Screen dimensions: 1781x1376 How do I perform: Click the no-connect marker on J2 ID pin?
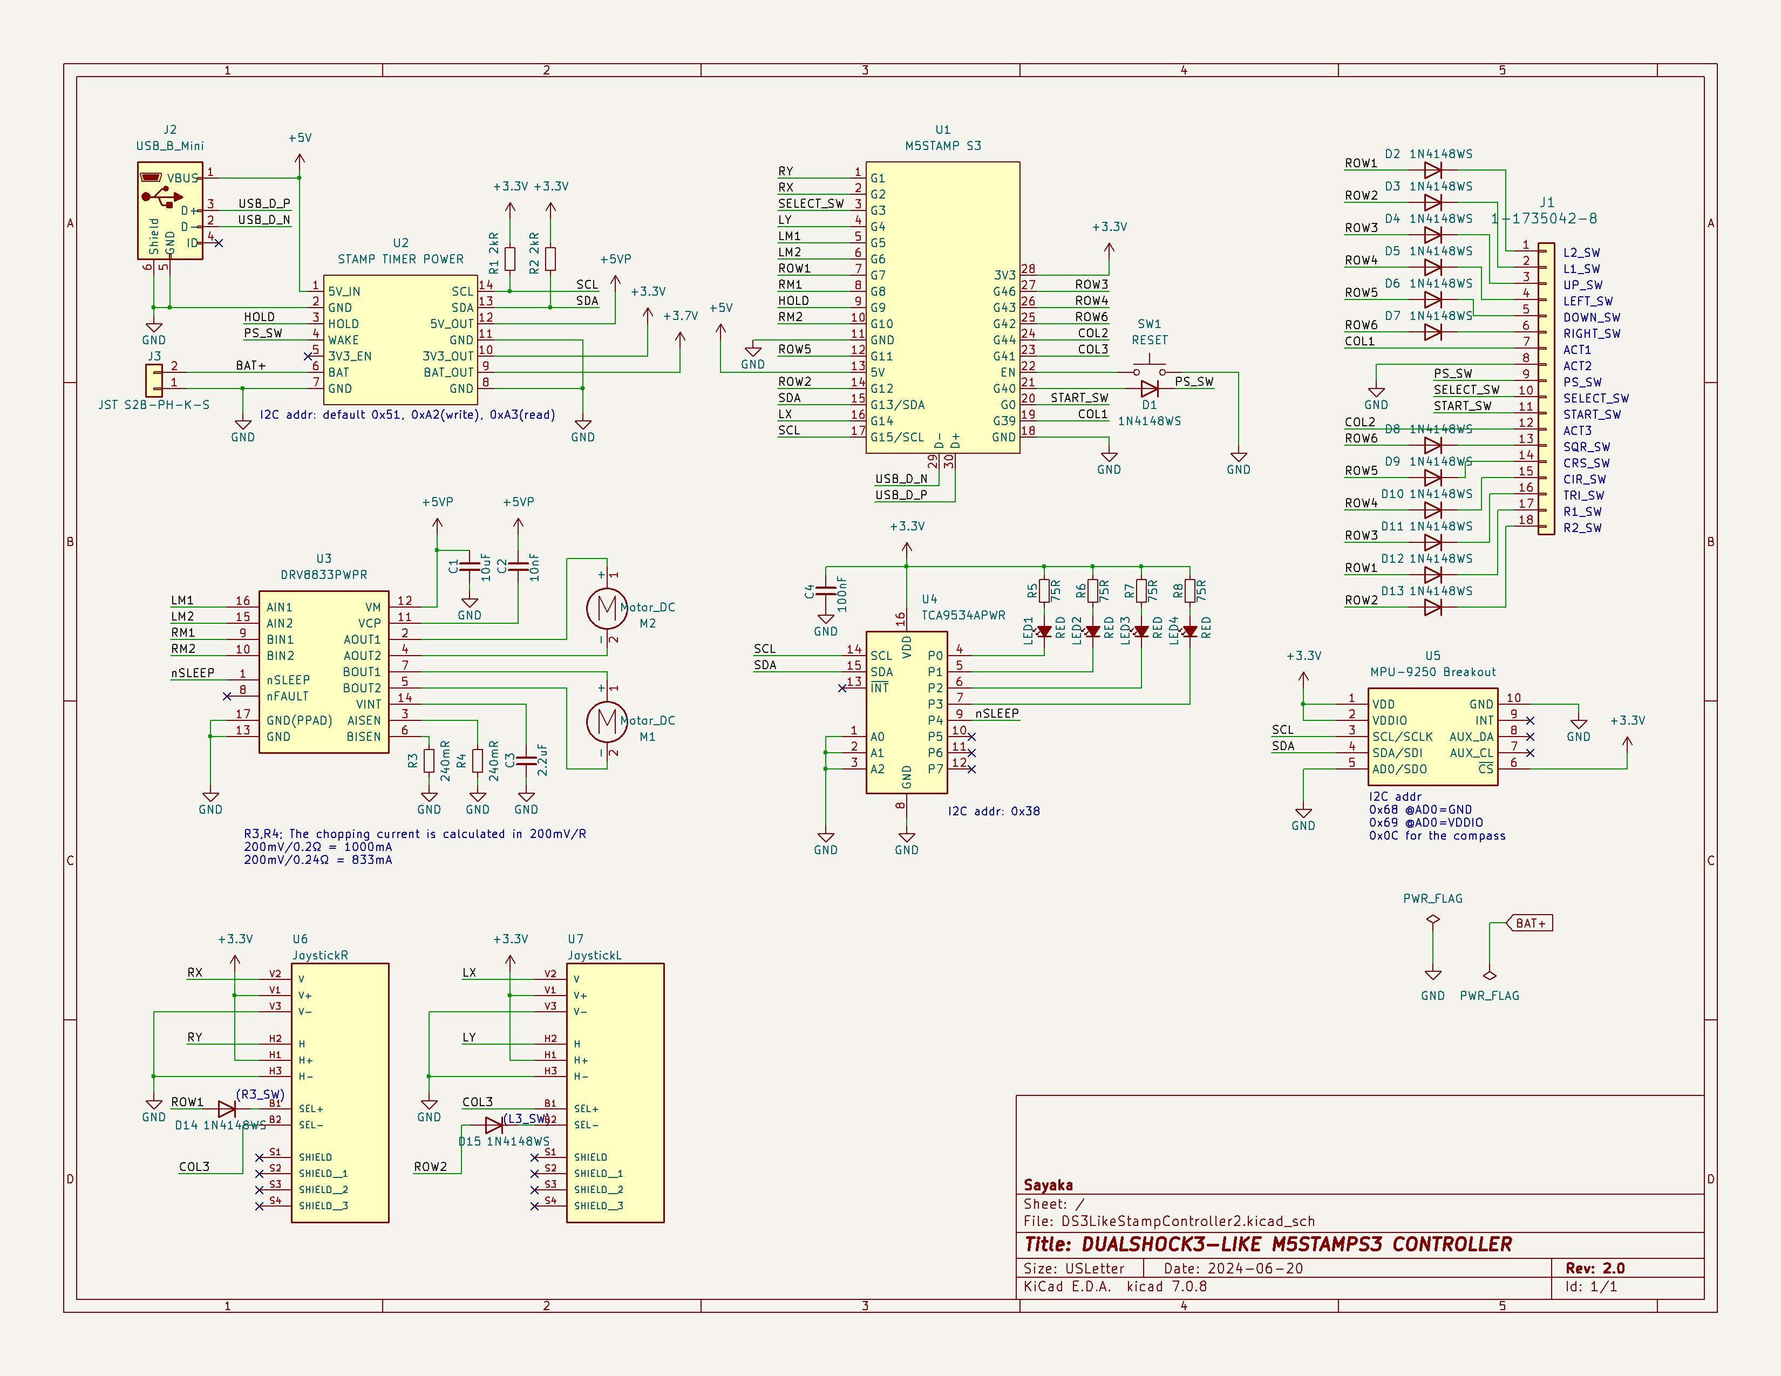point(217,243)
